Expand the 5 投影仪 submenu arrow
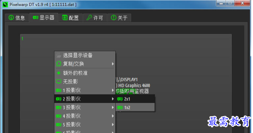This screenshot has height=133, width=253. tap(113, 125)
